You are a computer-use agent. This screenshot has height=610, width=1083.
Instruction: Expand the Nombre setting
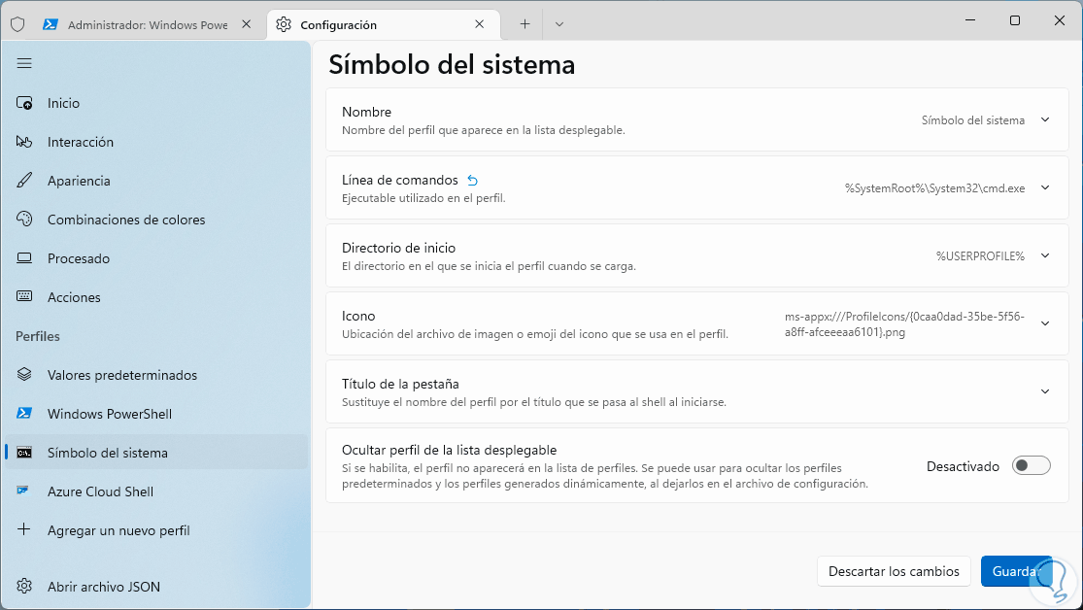[1045, 119]
